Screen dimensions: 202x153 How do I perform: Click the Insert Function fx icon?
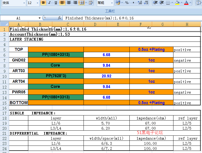60,18
